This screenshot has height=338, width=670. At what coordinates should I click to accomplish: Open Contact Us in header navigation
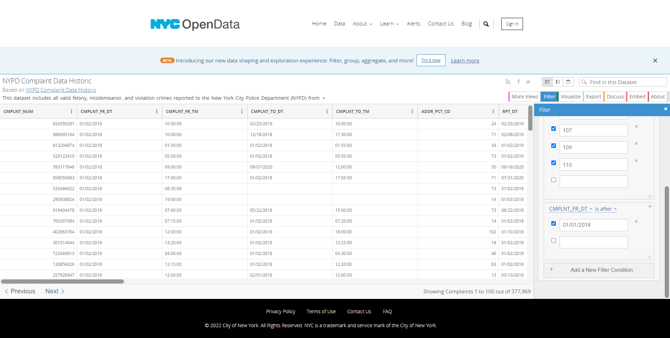441,24
